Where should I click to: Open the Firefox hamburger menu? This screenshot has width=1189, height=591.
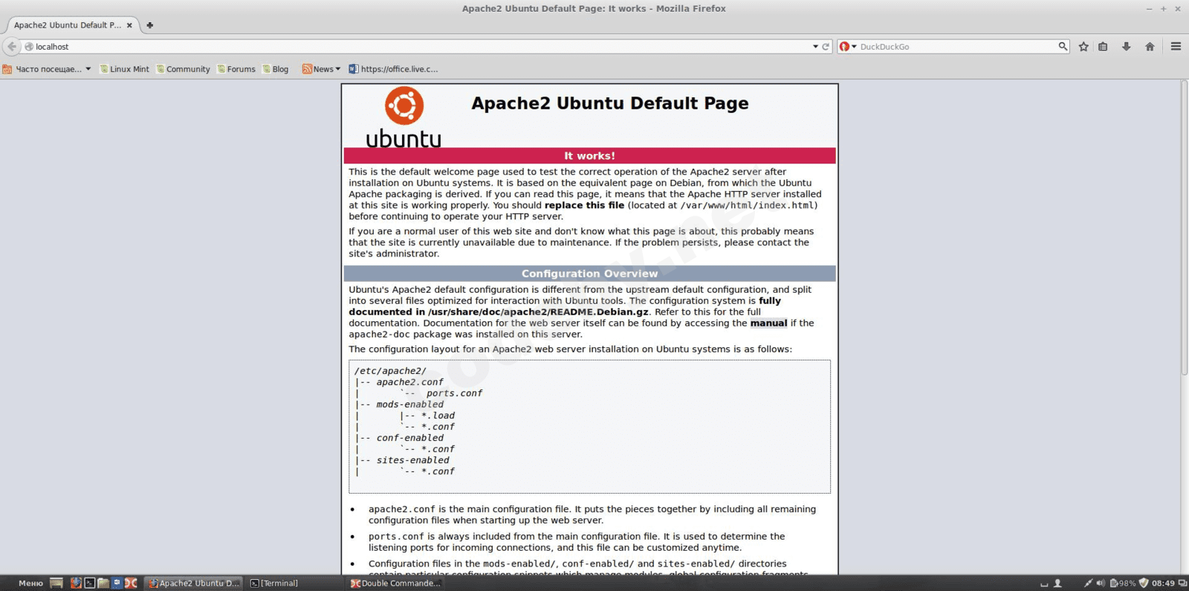pyautogui.click(x=1176, y=47)
